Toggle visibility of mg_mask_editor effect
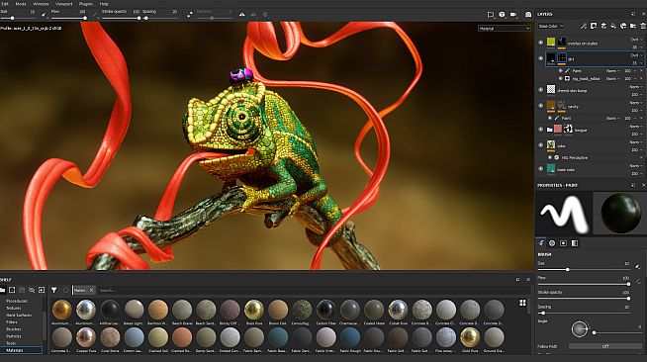This screenshot has height=362, width=647. tap(560, 78)
